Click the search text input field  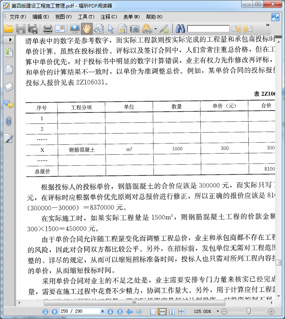click(x=208, y=29)
